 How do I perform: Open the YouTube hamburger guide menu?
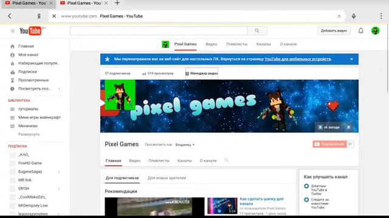pos(13,31)
